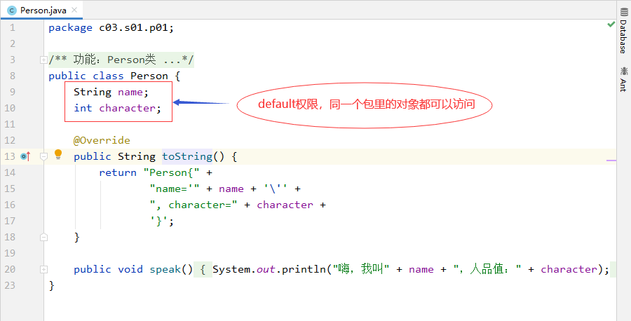Click the "Person{" string literal on line 14
The width and height of the screenshot is (631, 321).
pos(172,173)
